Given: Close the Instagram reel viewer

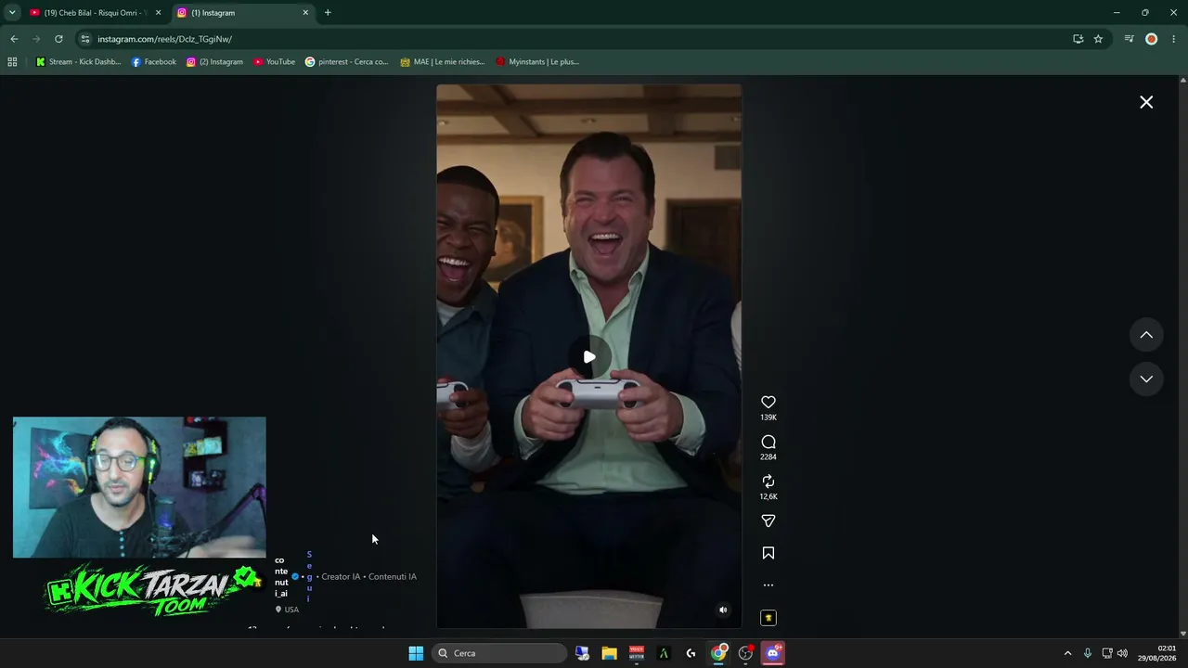Looking at the screenshot, I should [x=1146, y=102].
